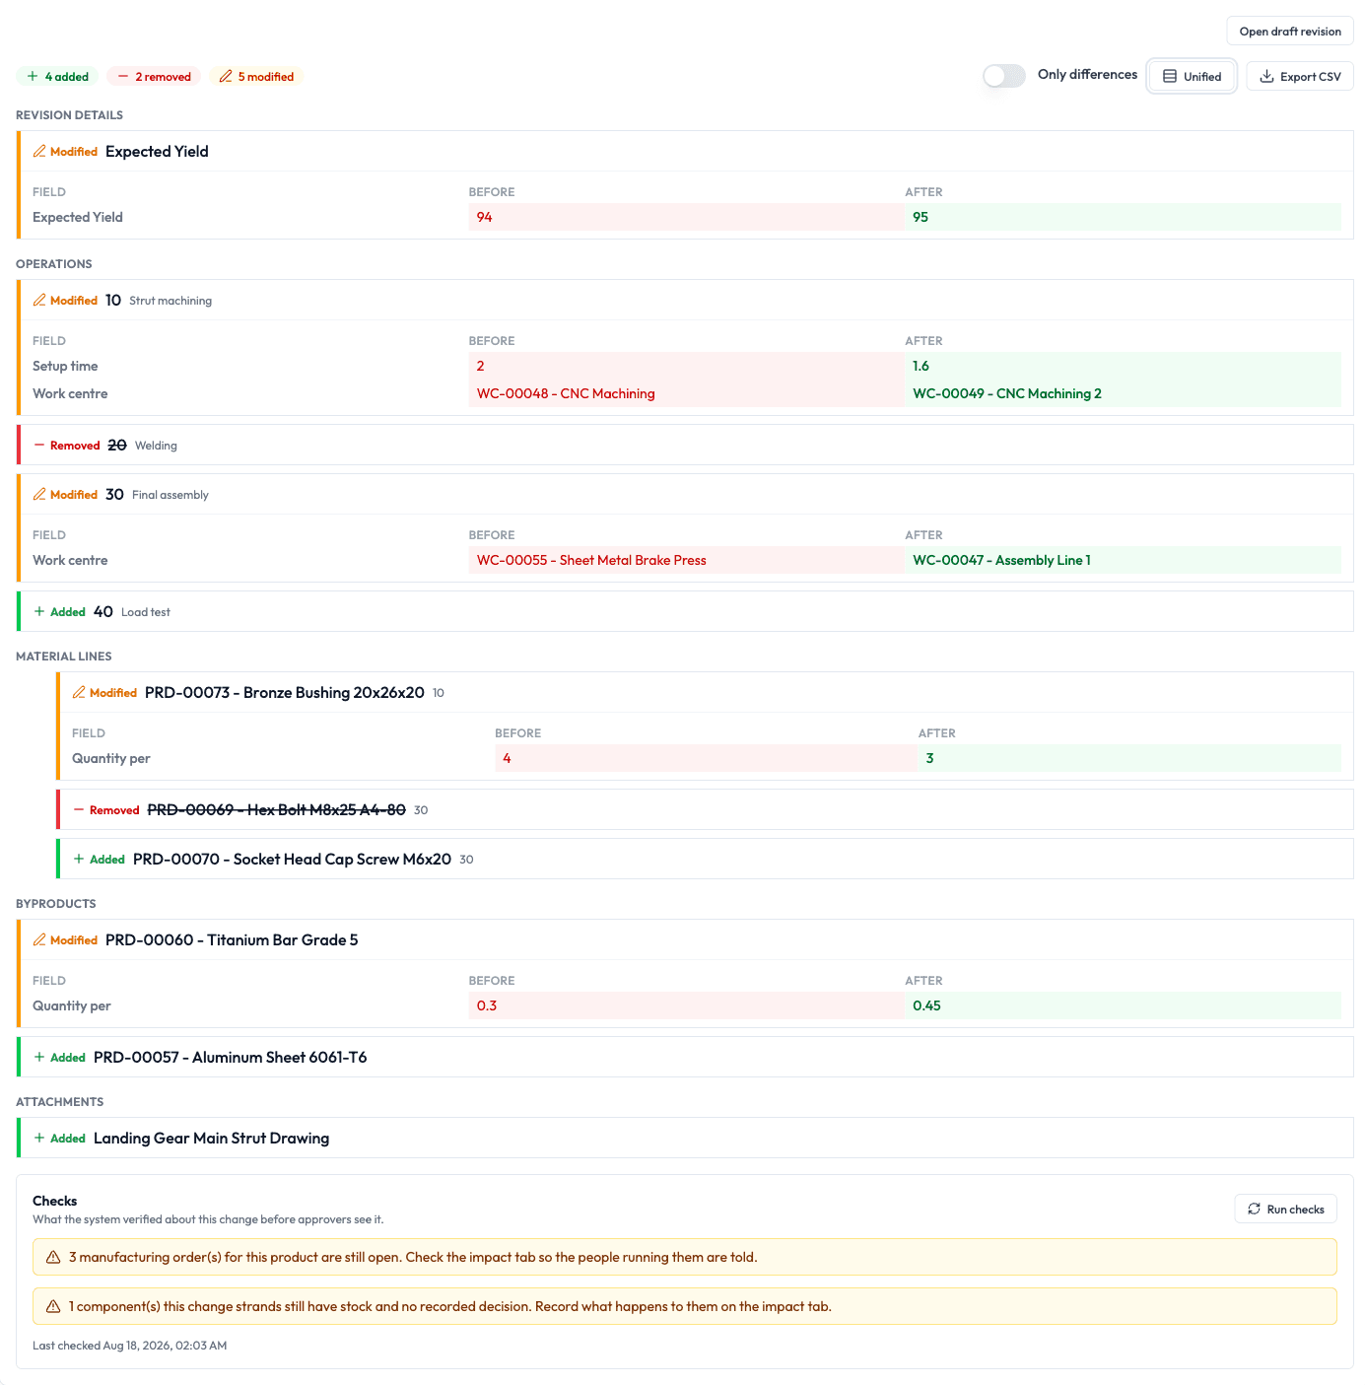Click the pencil icon beside Expected Yield
The height and width of the screenshot is (1385, 1365).
(39, 151)
